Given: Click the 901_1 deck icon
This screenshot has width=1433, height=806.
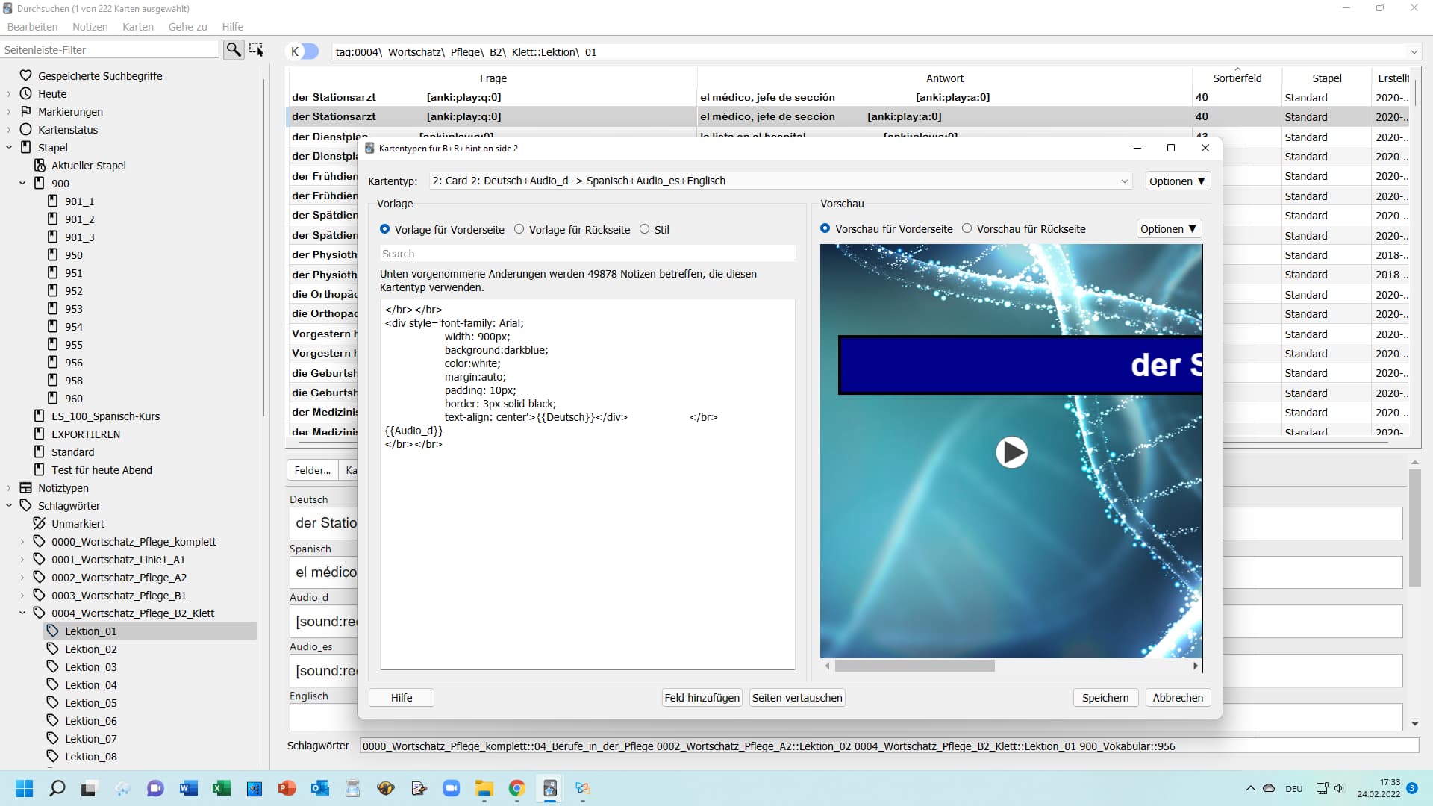Looking at the screenshot, I should point(52,201).
